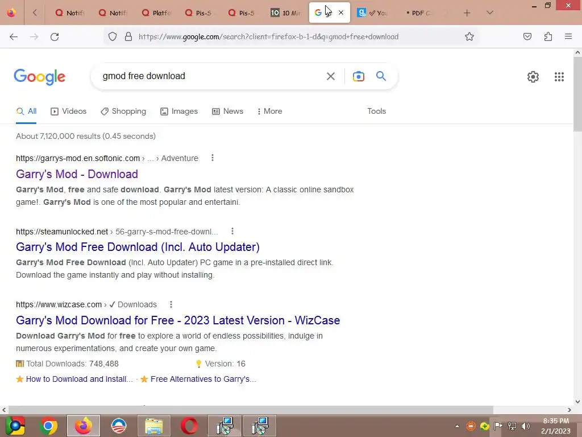Click the horizontal scrollbar thumb
This screenshot has width=582, height=437.
(x=251, y=410)
